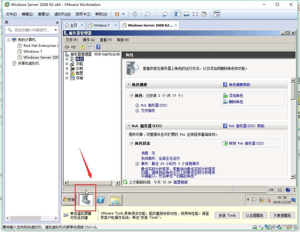Take a snapshot of this virtual machine

tap(147, 14)
